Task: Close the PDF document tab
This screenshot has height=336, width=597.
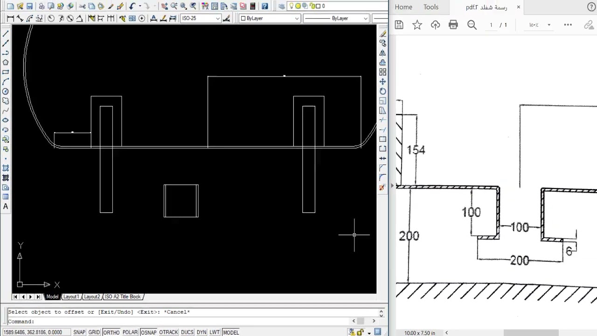Action: pyautogui.click(x=518, y=7)
